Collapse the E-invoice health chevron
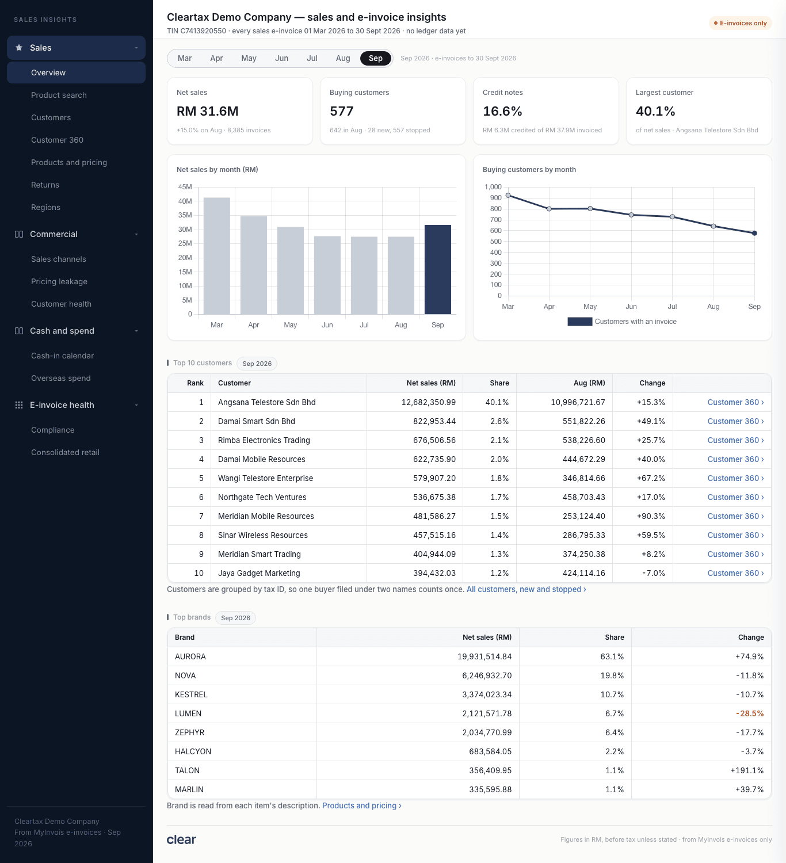 [136, 405]
